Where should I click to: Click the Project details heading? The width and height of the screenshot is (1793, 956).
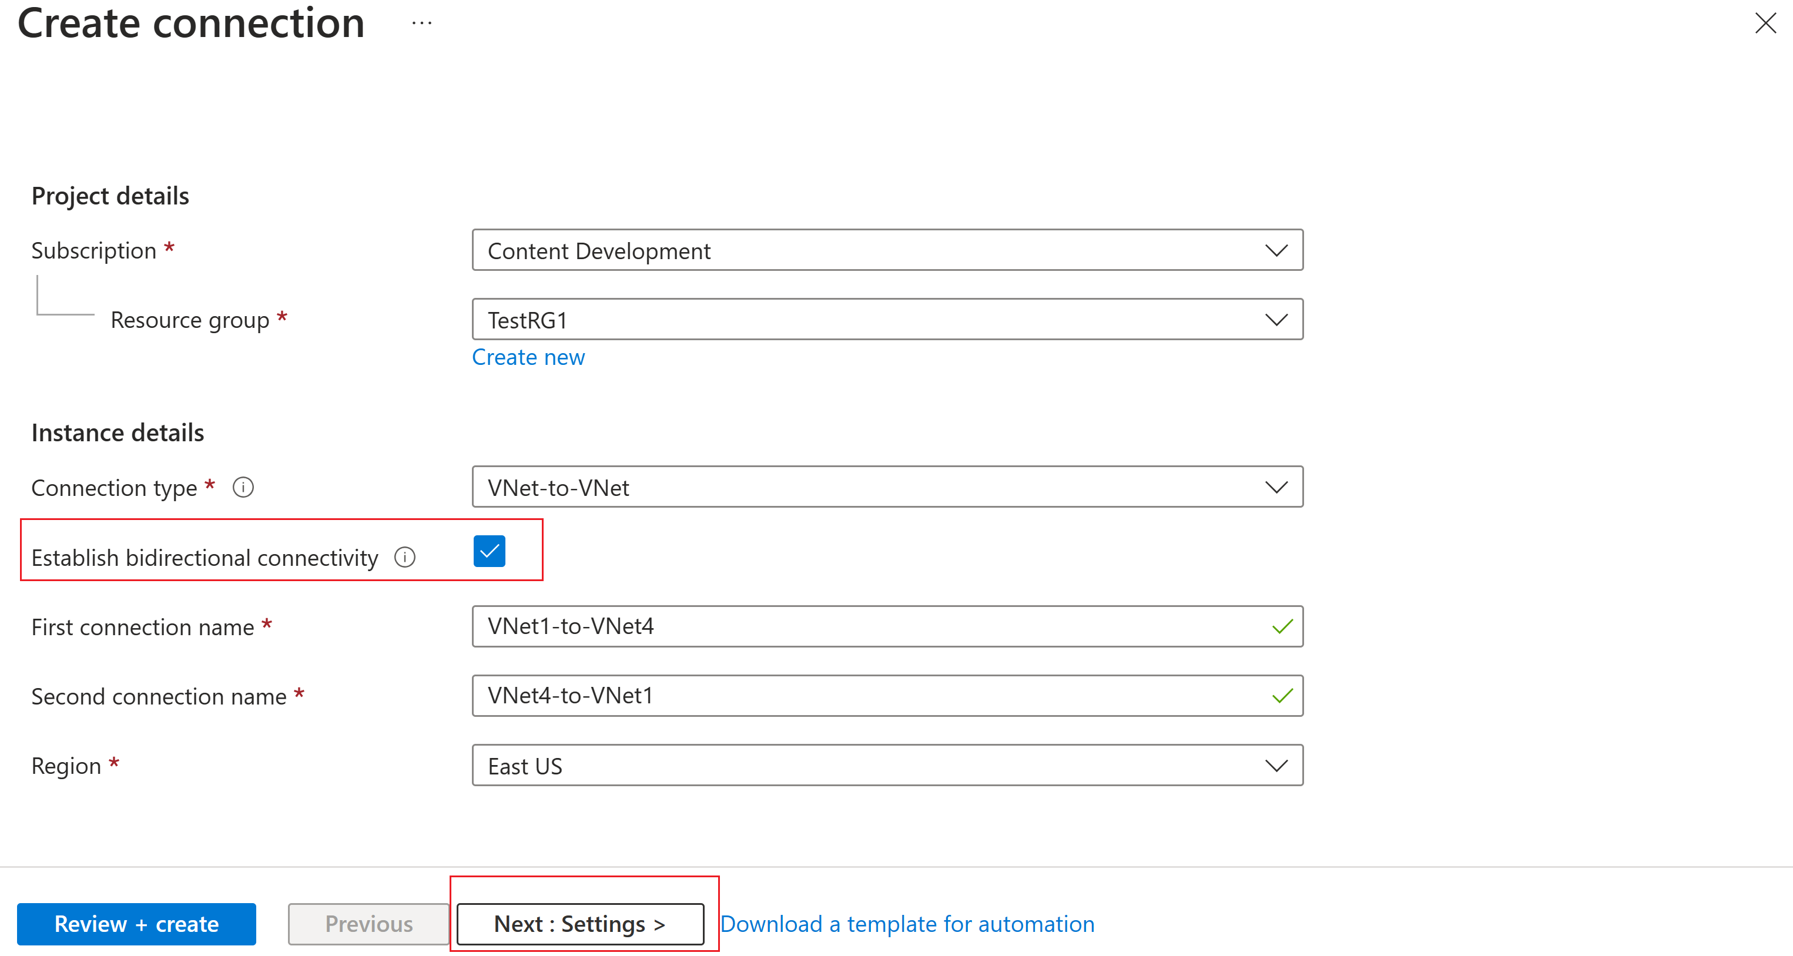click(x=110, y=196)
